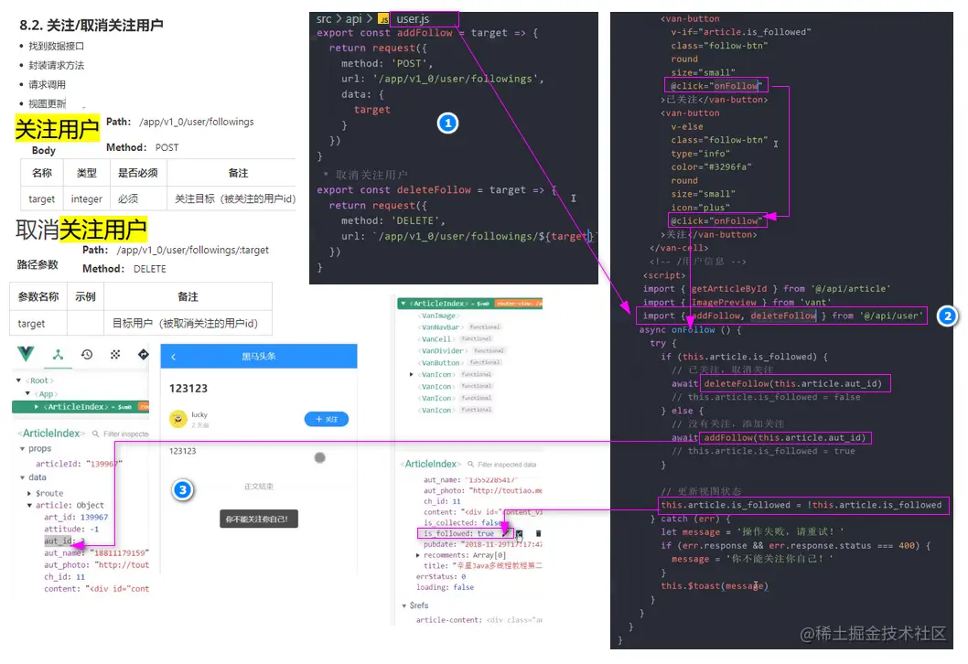Click 'src' in the editor breadcrumb
The height and width of the screenshot is (664, 968).
tap(324, 19)
